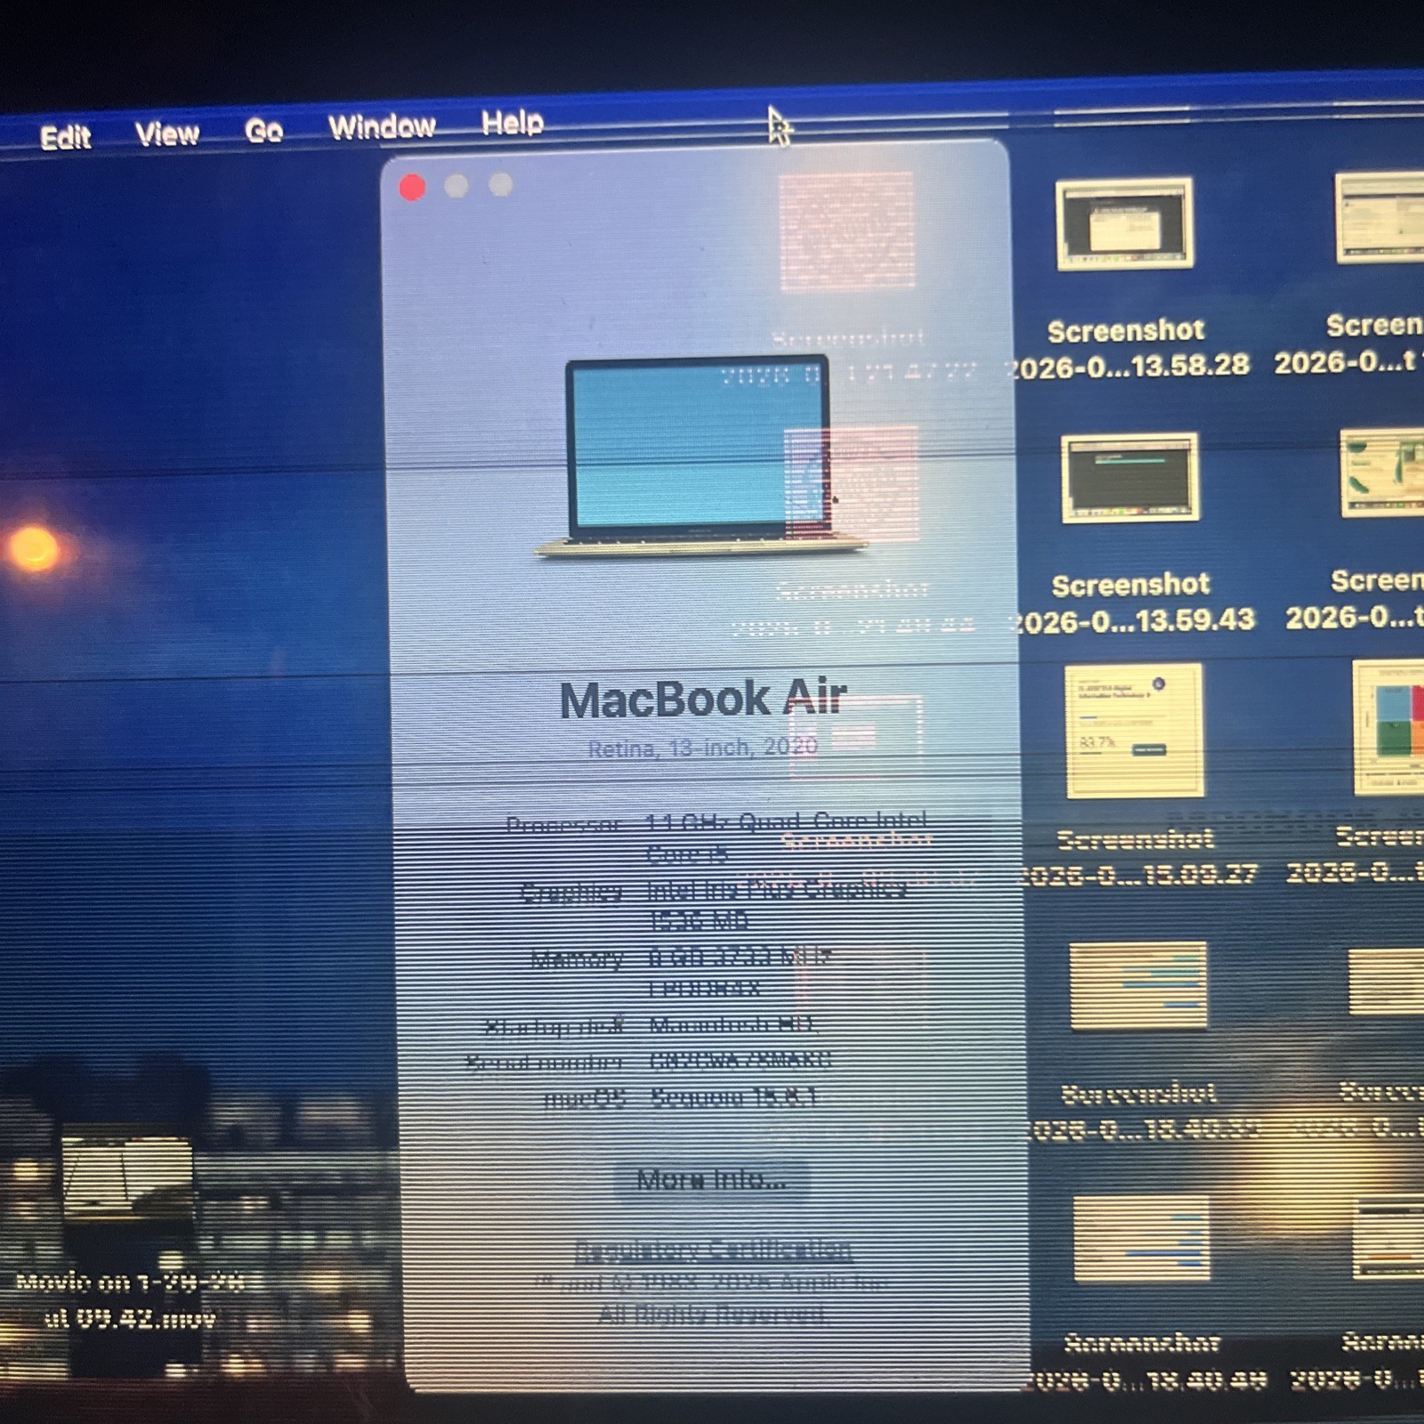This screenshot has height=1424, width=1424.
Task: Open the View menu
Action: (x=167, y=133)
